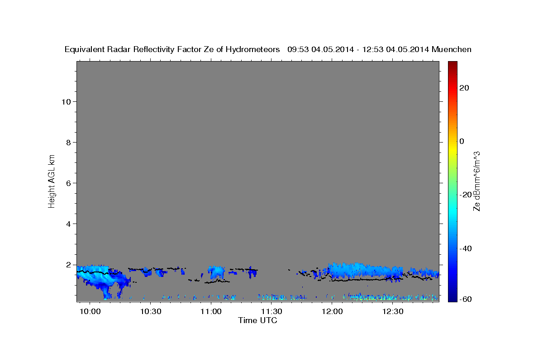Click the colorbar label 'Ze dBmm^6/m^3'
Image resolution: width=543 pixels, height=362 pixels.
pyautogui.click(x=476, y=181)
